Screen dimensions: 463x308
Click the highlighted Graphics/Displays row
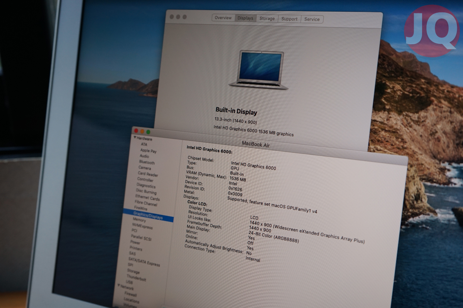coord(148,216)
